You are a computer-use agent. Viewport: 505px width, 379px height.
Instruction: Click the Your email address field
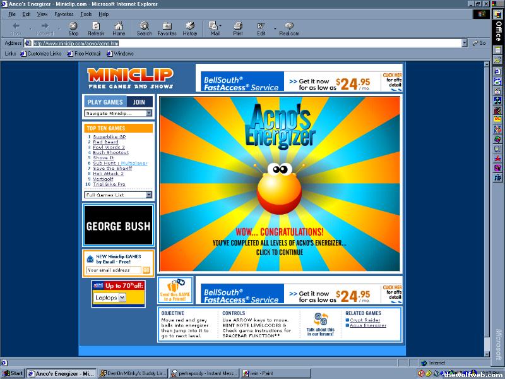(x=113, y=270)
